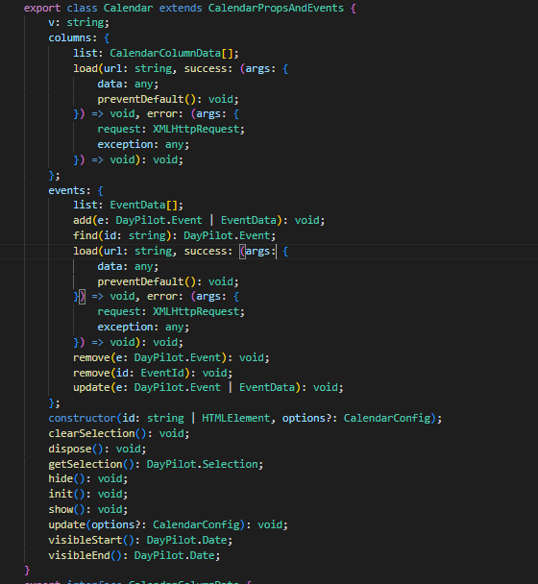Click HTMLElement in the constructor parameters
Image resolution: width=538 pixels, height=584 pixels.
(x=235, y=418)
